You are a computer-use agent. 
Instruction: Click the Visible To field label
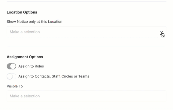click(15, 86)
